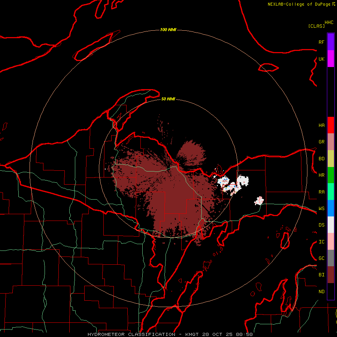
Task: Click the RA light-green legend swatch
Action: pos(331,192)
